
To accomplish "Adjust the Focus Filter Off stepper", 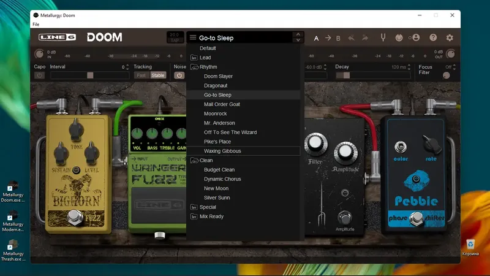I will (454, 67).
